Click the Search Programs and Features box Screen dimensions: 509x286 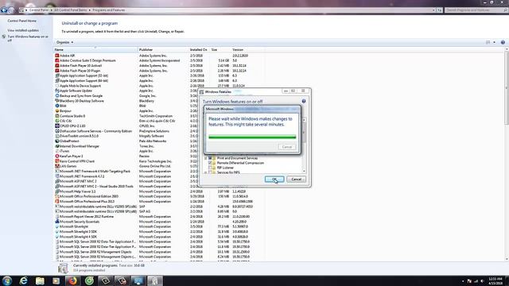(x=476, y=10)
